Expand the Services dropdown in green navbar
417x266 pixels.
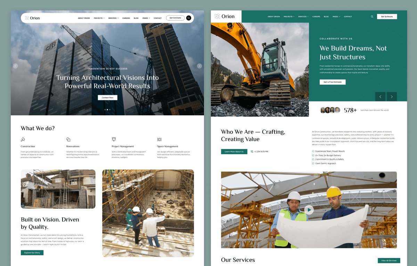tap(303, 17)
